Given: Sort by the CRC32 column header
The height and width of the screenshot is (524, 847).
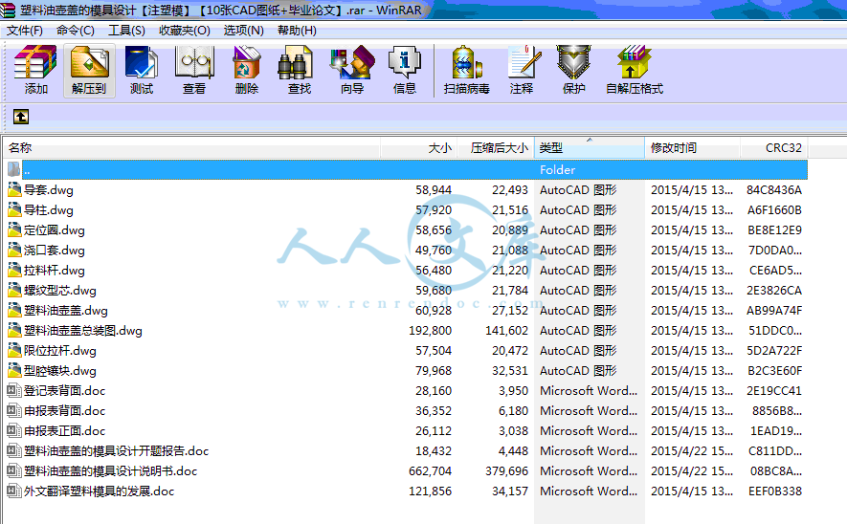Looking at the screenshot, I should pos(774,148).
